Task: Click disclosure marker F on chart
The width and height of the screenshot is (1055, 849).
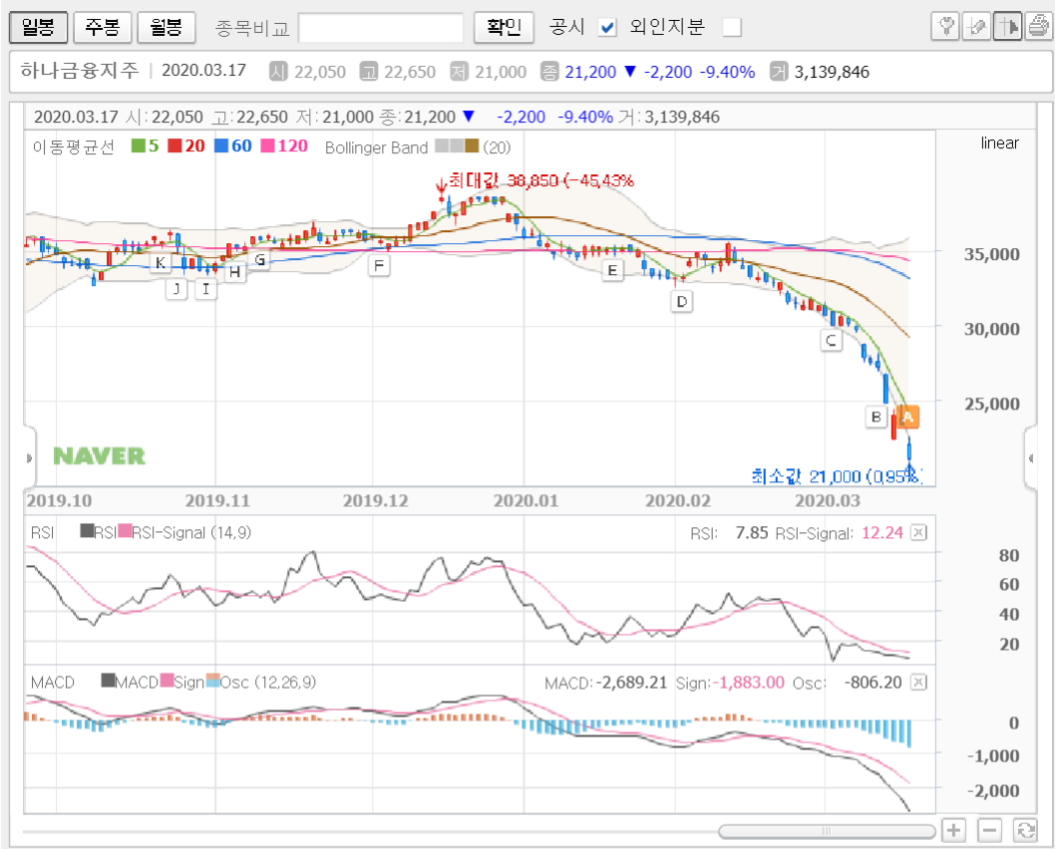Action: (x=379, y=265)
